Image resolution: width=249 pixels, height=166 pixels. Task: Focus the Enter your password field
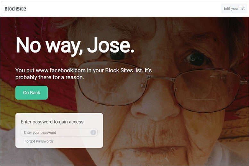pos(59,132)
